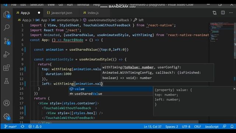The width and height of the screenshot is (236, 133).
Task: Click 'styles.container' on line 17
Action: coord(79,103)
